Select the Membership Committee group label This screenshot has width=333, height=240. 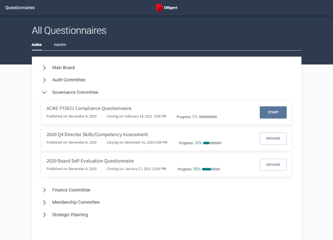click(76, 202)
